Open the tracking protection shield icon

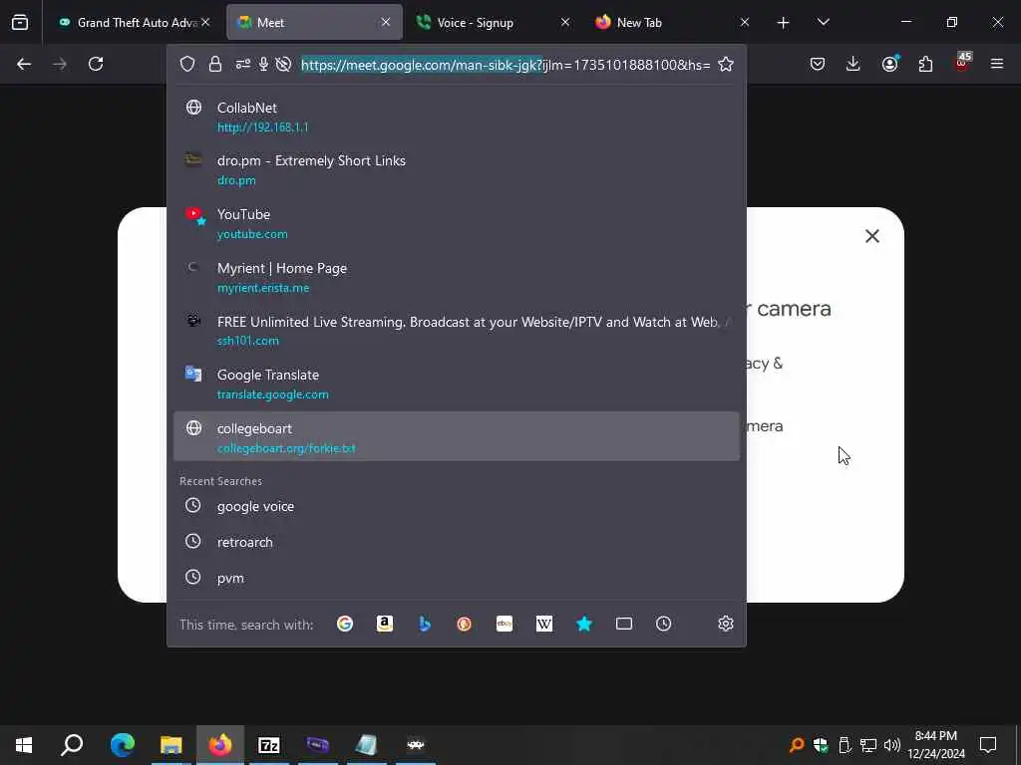coord(187,64)
